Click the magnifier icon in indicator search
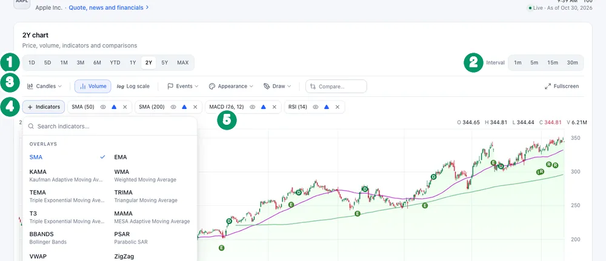The image size is (606, 261). [x=31, y=126]
